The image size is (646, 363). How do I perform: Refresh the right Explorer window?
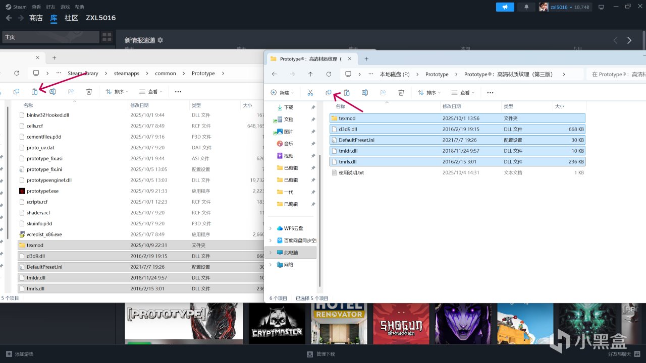[x=329, y=74]
